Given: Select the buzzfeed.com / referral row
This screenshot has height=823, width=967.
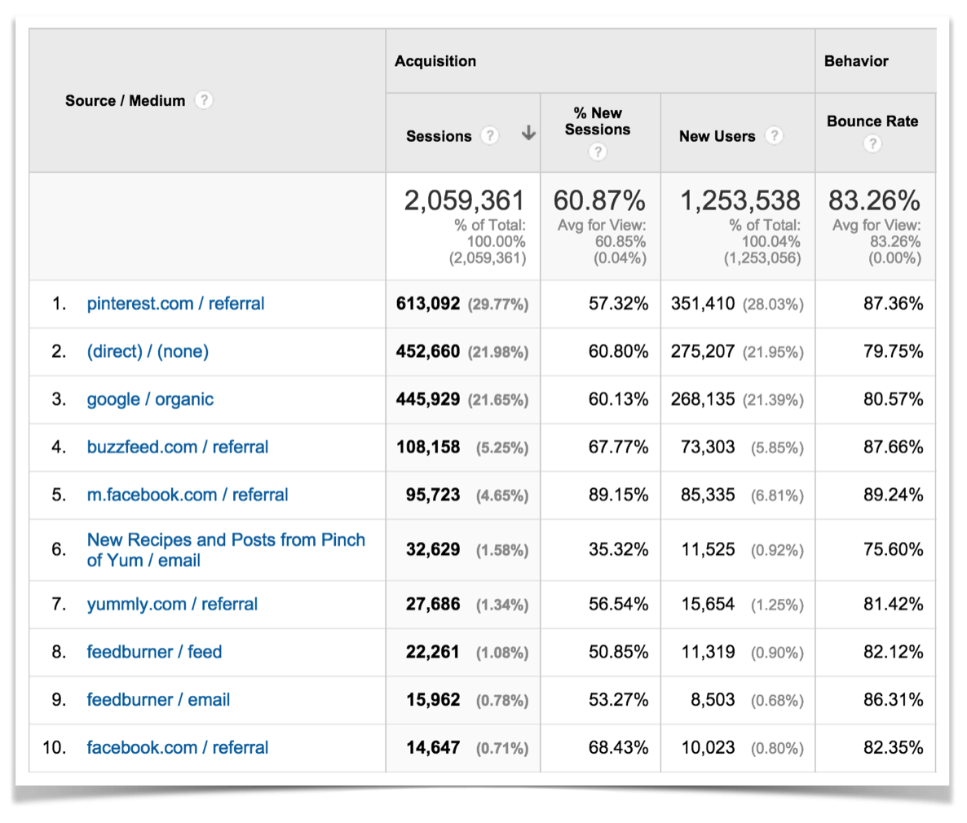Looking at the screenshot, I should click(178, 447).
